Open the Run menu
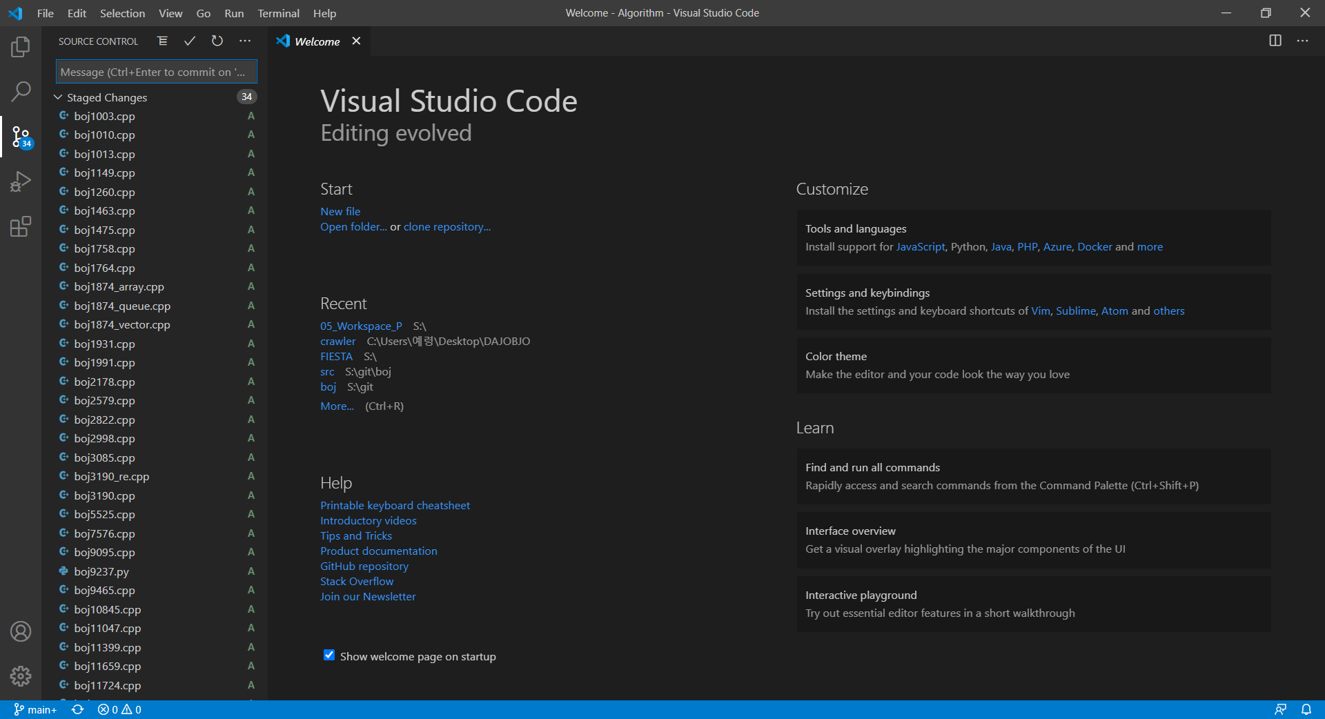 tap(234, 13)
